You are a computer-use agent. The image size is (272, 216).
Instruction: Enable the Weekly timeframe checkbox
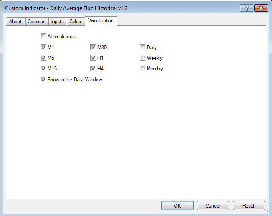point(142,58)
